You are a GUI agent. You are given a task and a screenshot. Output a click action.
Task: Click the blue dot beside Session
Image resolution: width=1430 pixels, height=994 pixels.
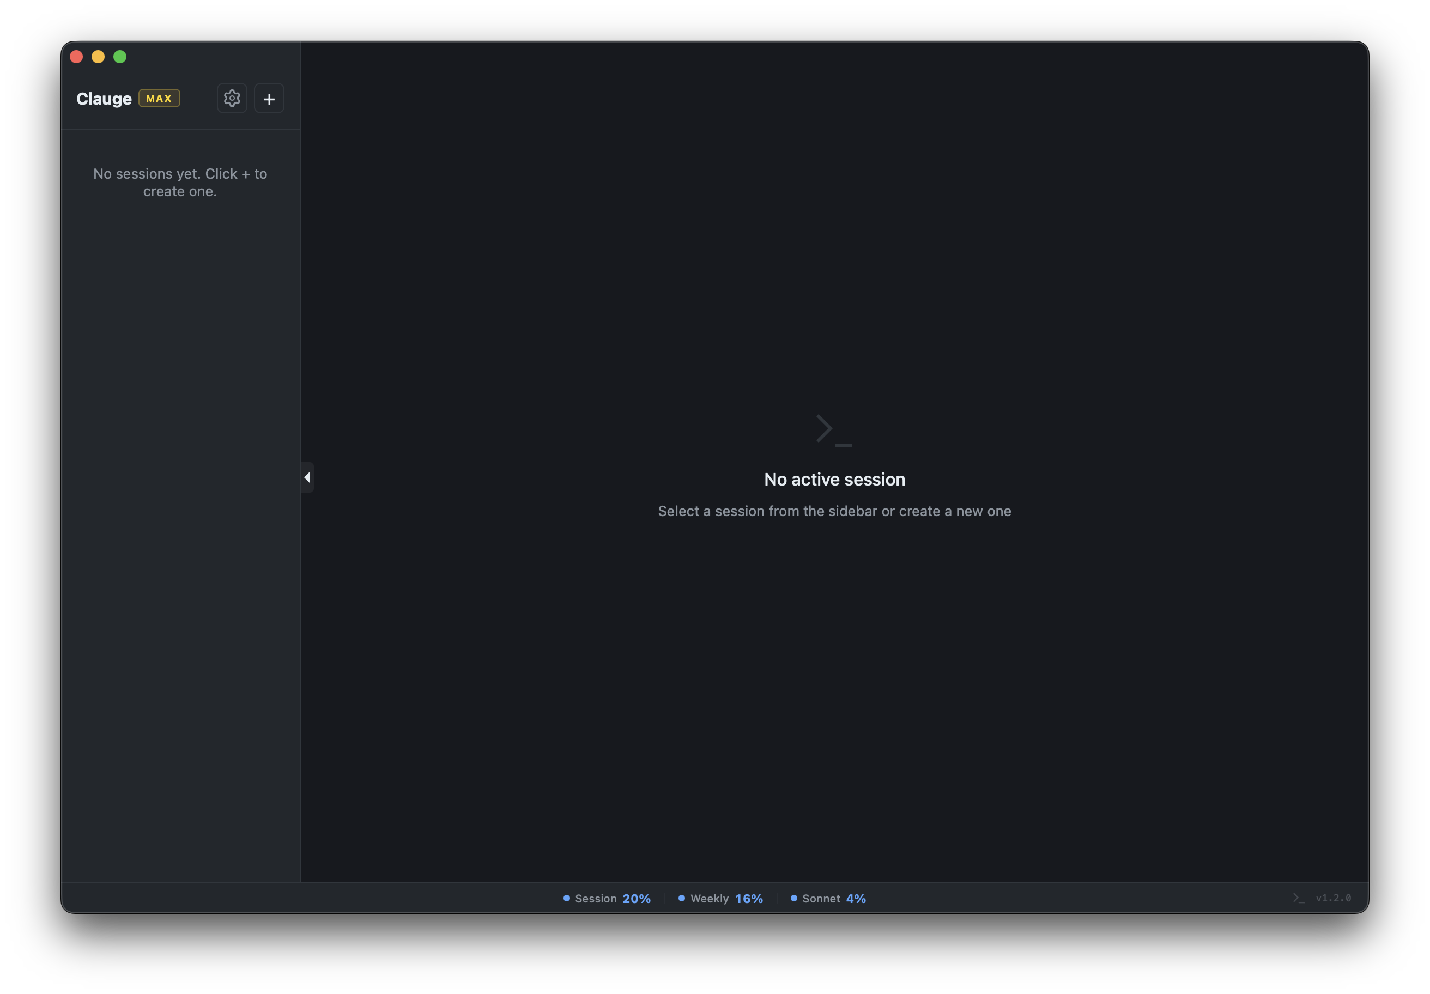567,898
